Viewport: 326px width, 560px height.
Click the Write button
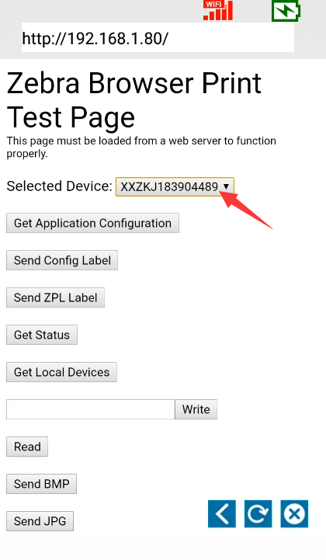196,409
